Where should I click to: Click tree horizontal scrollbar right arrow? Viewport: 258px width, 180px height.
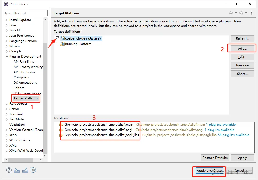pyautogui.click(x=41, y=160)
